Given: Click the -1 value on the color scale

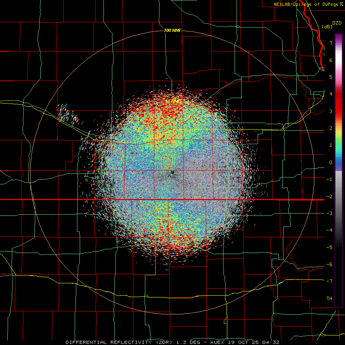Looking at the screenshot, I should click(x=329, y=179).
